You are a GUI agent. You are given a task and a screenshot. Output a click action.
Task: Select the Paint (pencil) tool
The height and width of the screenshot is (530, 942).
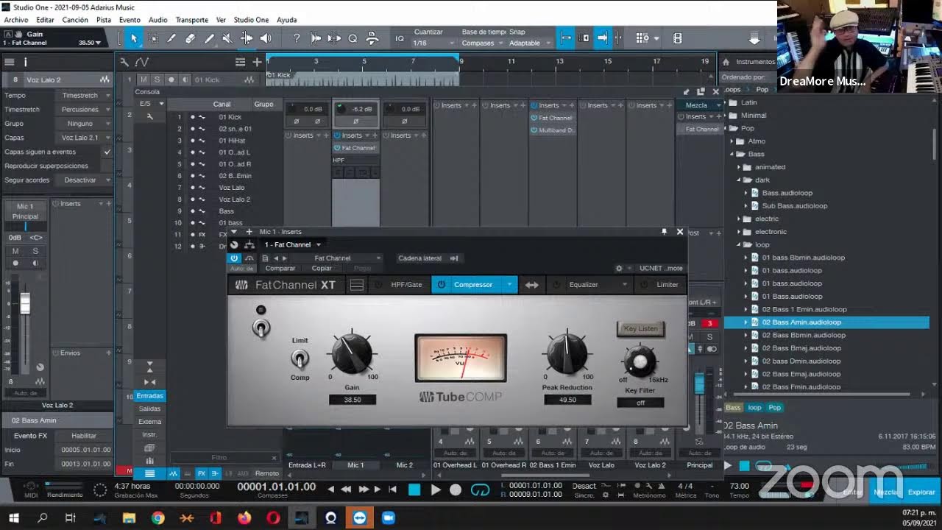(209, 38)
